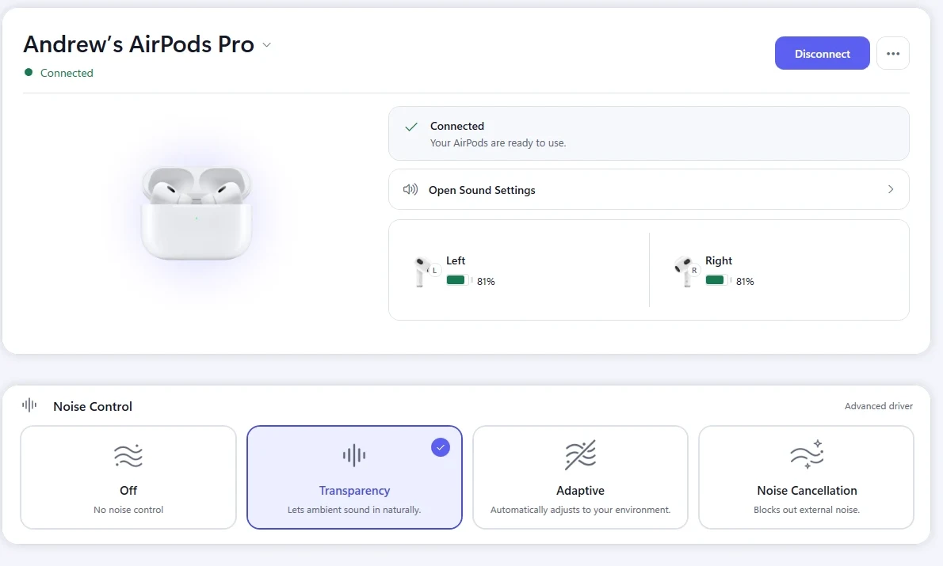
Task: Click the Left 81% battery text
Action: pos(486,281)
